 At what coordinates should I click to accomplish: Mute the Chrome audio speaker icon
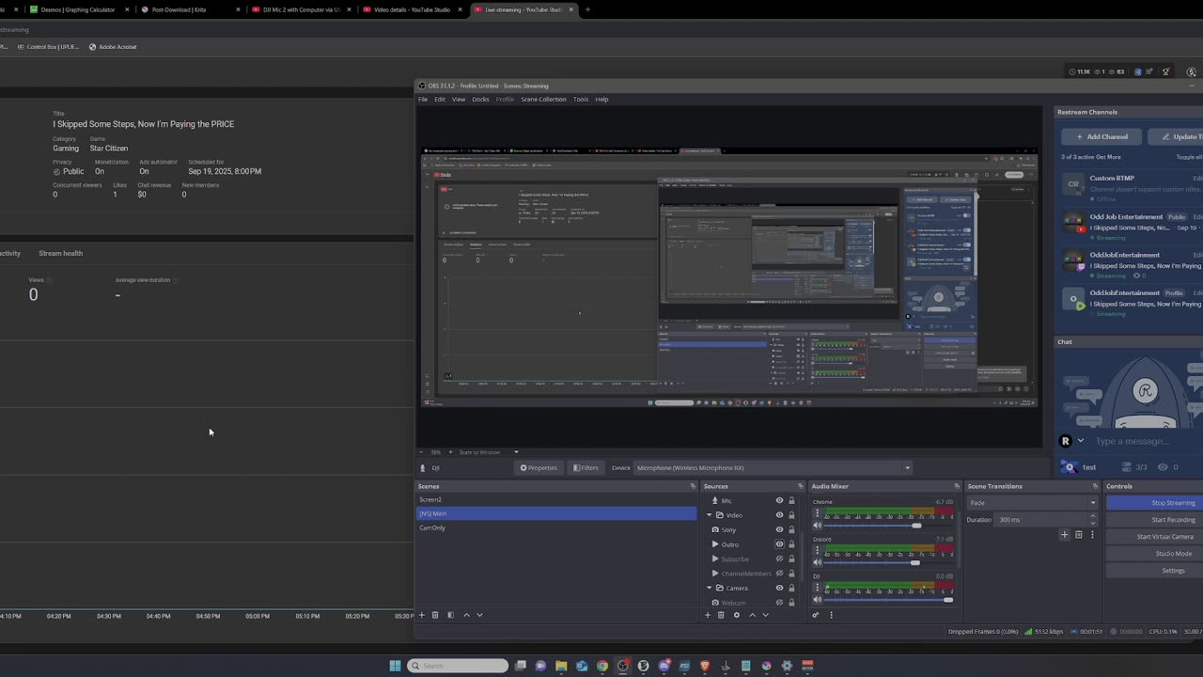[817, 526]
